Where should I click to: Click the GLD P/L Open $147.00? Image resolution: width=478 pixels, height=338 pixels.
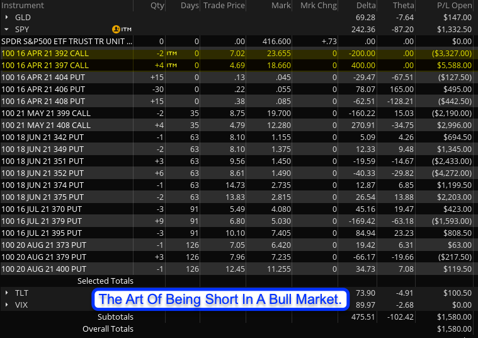point(458,18)
